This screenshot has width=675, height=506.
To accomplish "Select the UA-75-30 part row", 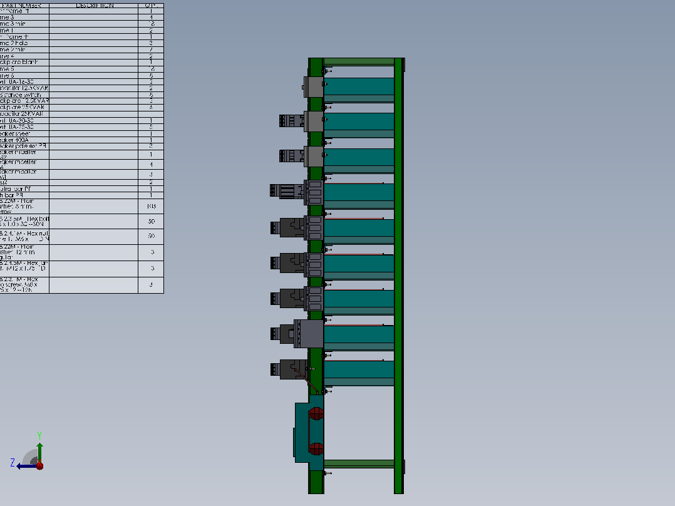I will pos(82,127).
